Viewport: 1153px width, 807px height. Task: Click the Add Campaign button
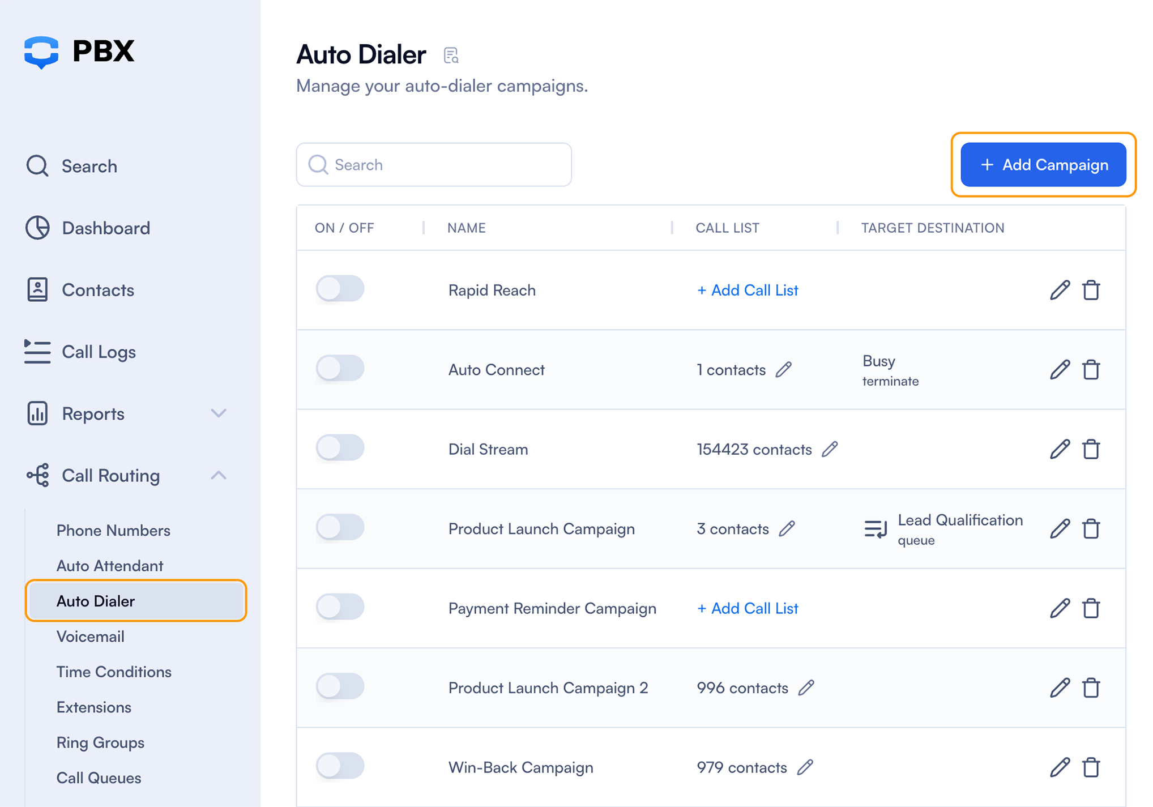[1043, 165]
